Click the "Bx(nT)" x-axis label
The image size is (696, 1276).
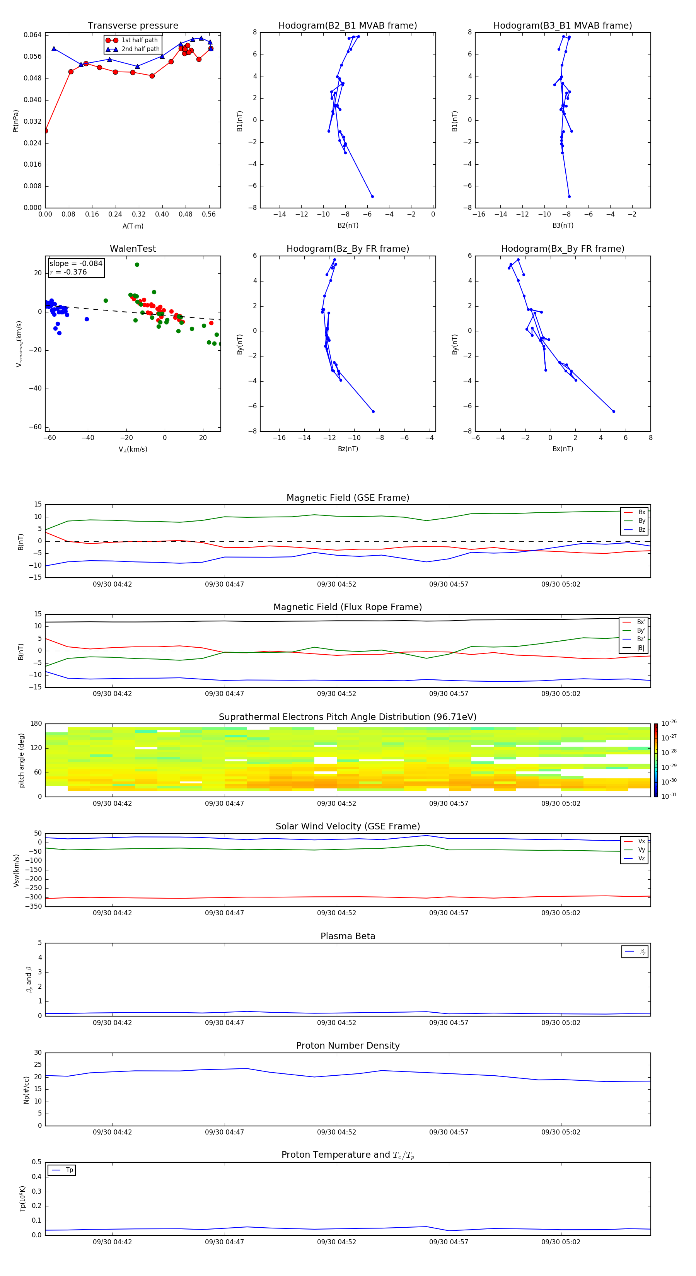pyautogui.click(x=563, y=449)
